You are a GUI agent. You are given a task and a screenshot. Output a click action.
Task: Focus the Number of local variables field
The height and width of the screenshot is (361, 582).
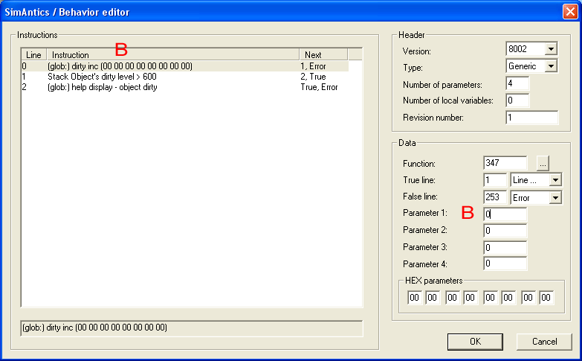point(517,100)
